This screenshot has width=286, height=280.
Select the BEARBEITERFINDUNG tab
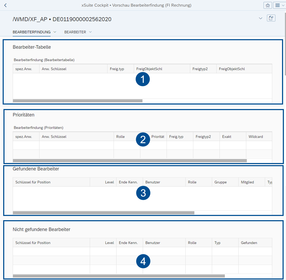pos(32,32)
